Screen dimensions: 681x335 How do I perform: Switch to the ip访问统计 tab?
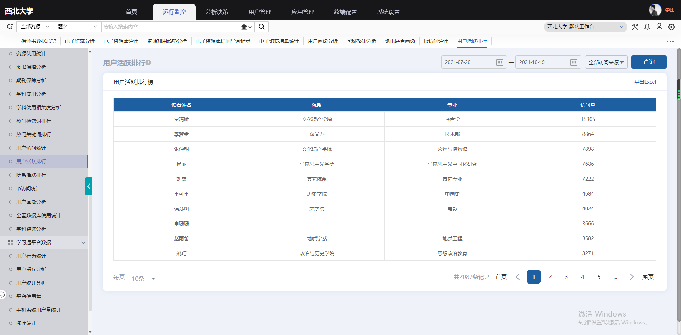point(436,41)
